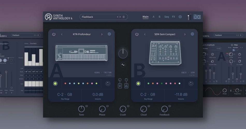Click the Tone knob
This screenshot has height=129, width=246.
(x=81, y=109)
